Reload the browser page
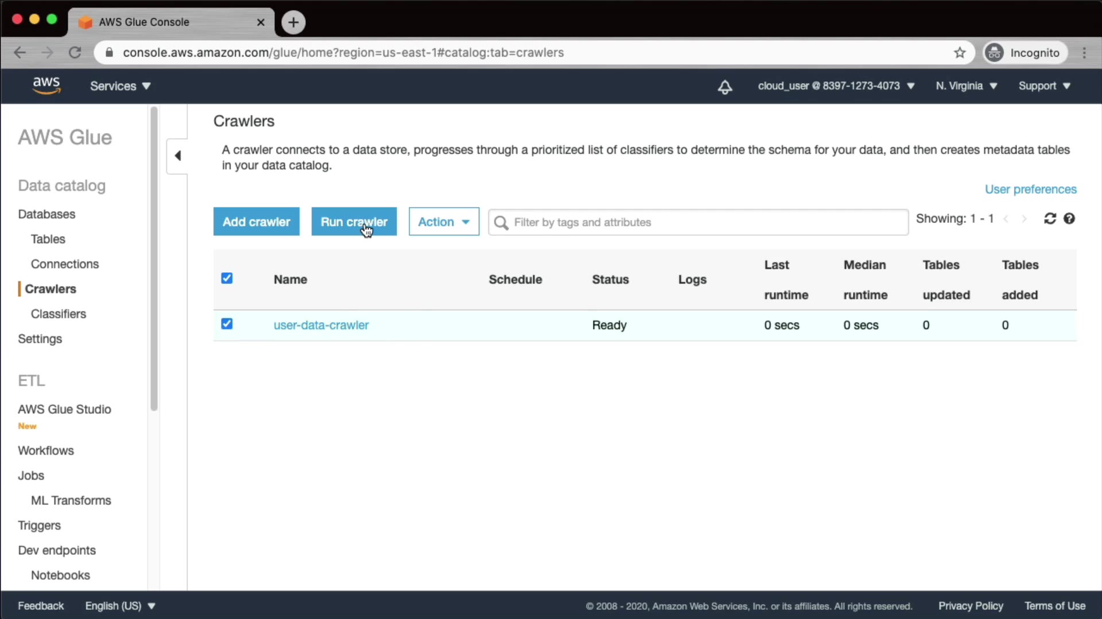Screen dimensions: 1102x619 point(75,53)
